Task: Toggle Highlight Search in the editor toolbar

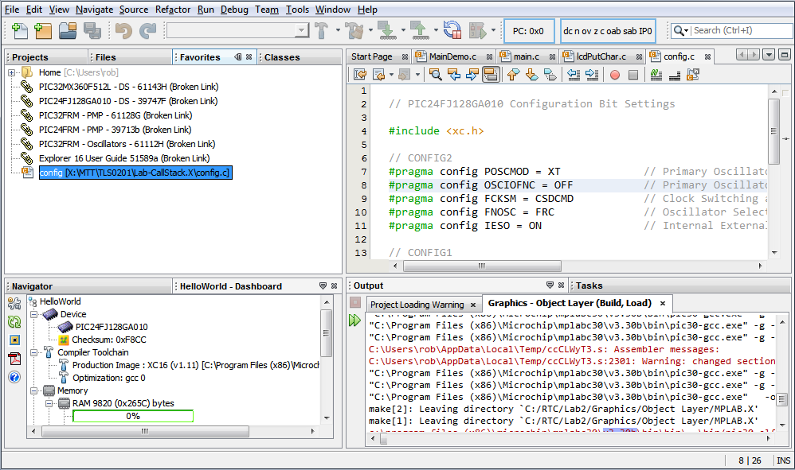Action: pos(491,75)
